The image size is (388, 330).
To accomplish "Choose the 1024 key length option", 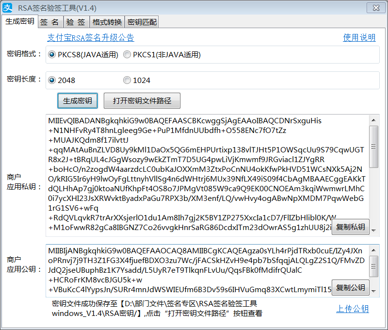I will pos(127,80).
